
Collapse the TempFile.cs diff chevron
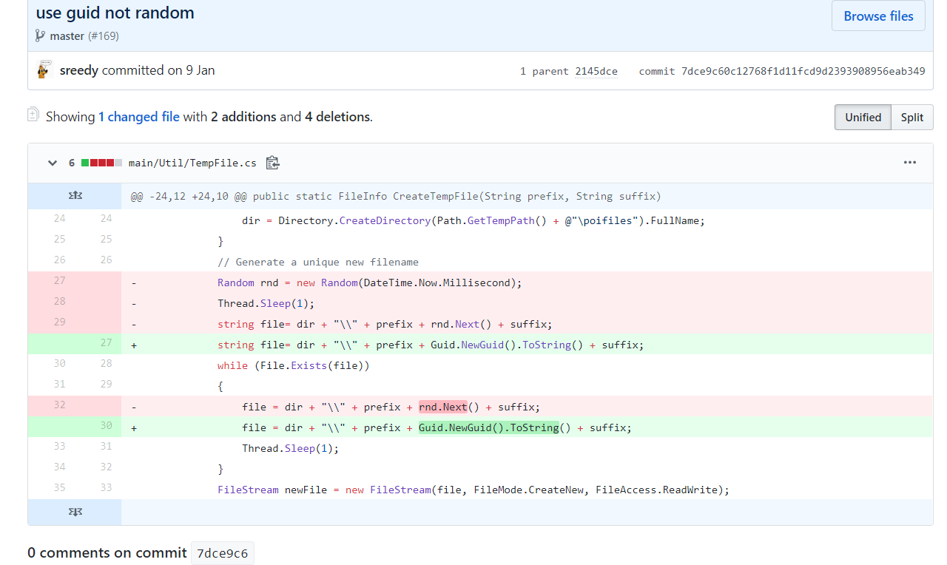pyautogui.click(x=53, y=163)
